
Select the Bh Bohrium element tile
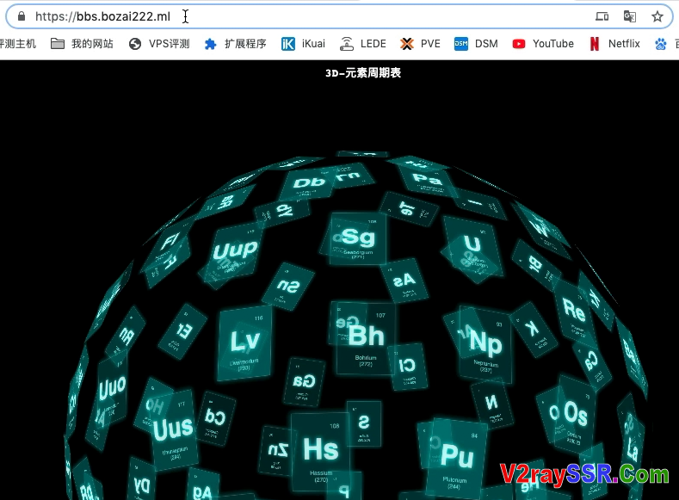(366, 337)
